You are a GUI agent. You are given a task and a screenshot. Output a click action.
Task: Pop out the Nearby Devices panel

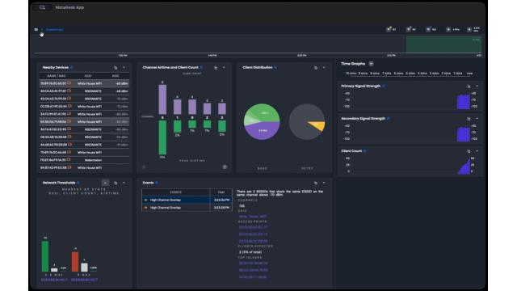coord(116,68)
